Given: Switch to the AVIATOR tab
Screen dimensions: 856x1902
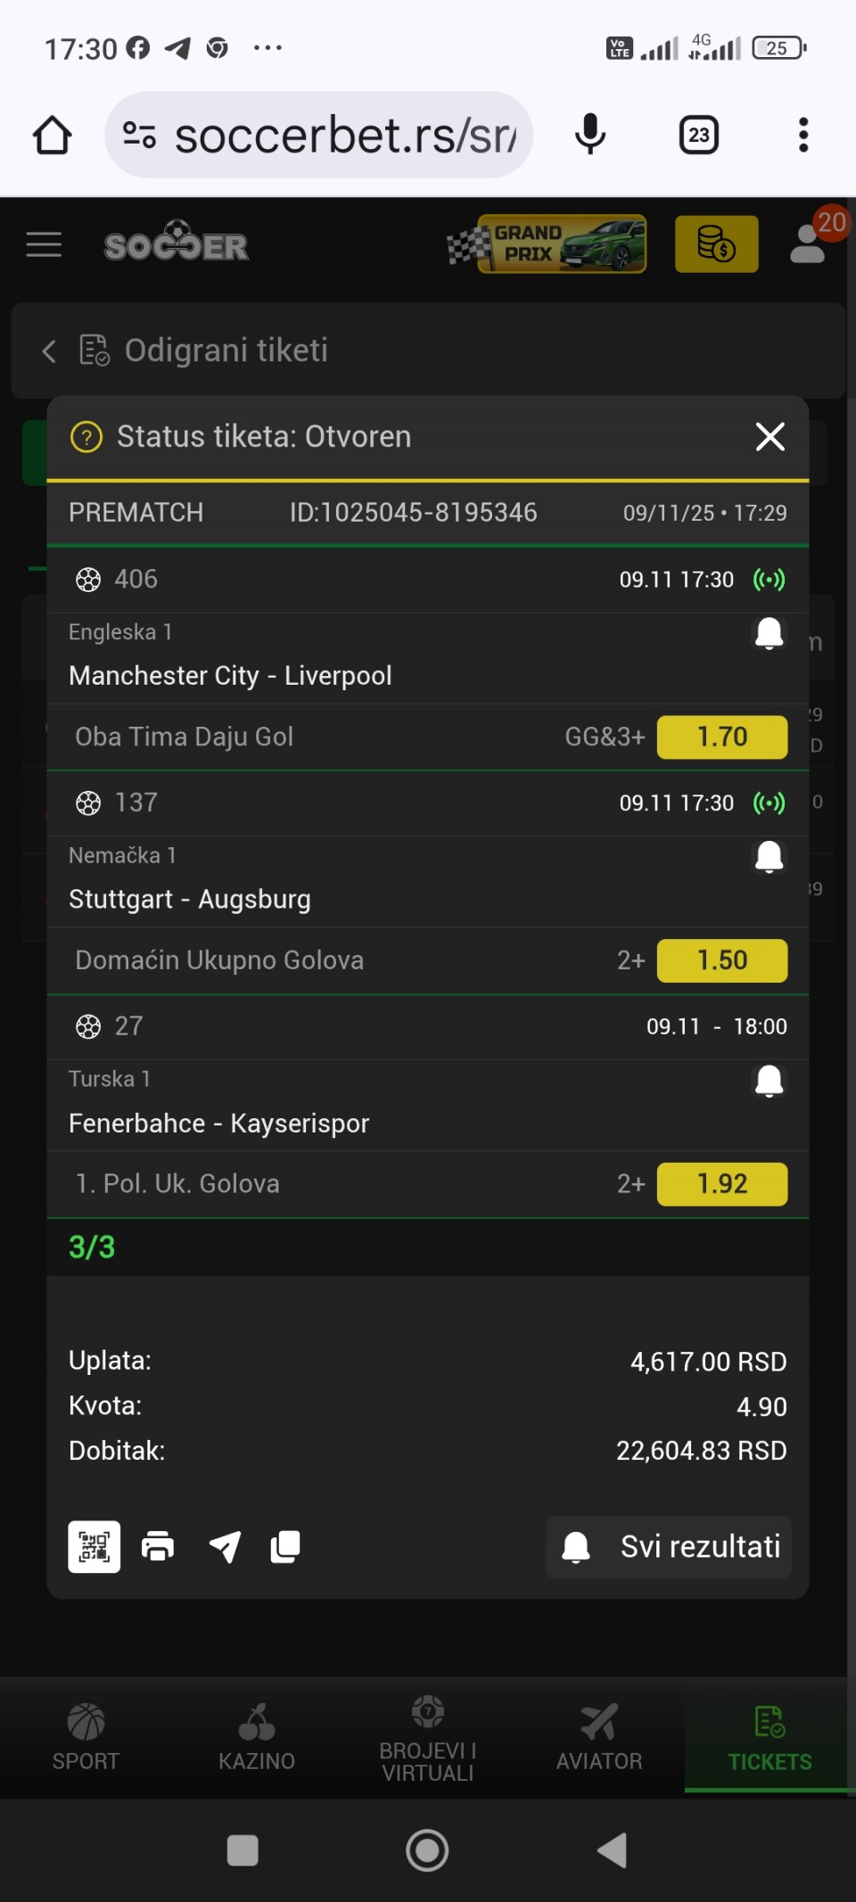Looking at the screenshot, I should coord(599,1737).
